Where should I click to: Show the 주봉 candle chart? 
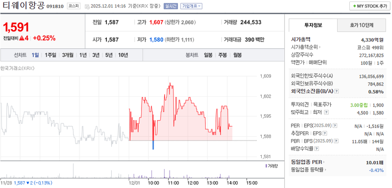point(223,55)
